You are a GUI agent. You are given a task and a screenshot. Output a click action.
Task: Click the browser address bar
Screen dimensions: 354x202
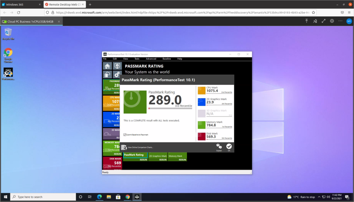(180, 13)
